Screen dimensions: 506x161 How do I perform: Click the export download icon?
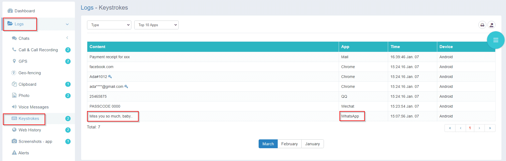coord(491,25)
